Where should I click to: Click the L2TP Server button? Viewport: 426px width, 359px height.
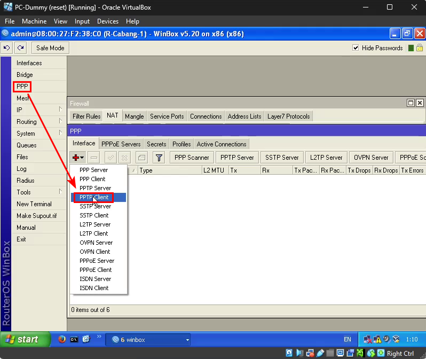click(x=326, y=158)
